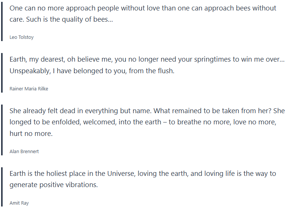This screenshot has height=208, width=300.
Task: Click the line "care. Such is the quality of bees…"
Action: pyautogui.click(x=61, y=19)
